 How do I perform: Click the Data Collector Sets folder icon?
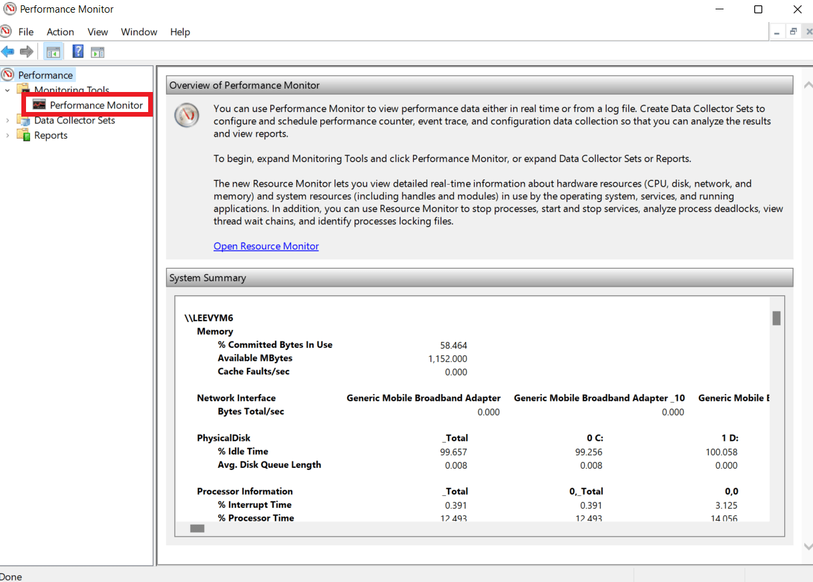coord(24,121)
